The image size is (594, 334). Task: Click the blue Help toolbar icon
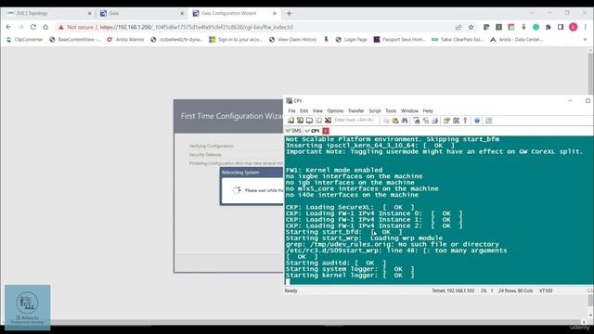tap(477, 121)
